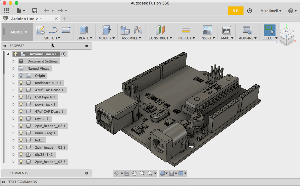Click the Measure icon above INSPECT

tap(186, 30)
